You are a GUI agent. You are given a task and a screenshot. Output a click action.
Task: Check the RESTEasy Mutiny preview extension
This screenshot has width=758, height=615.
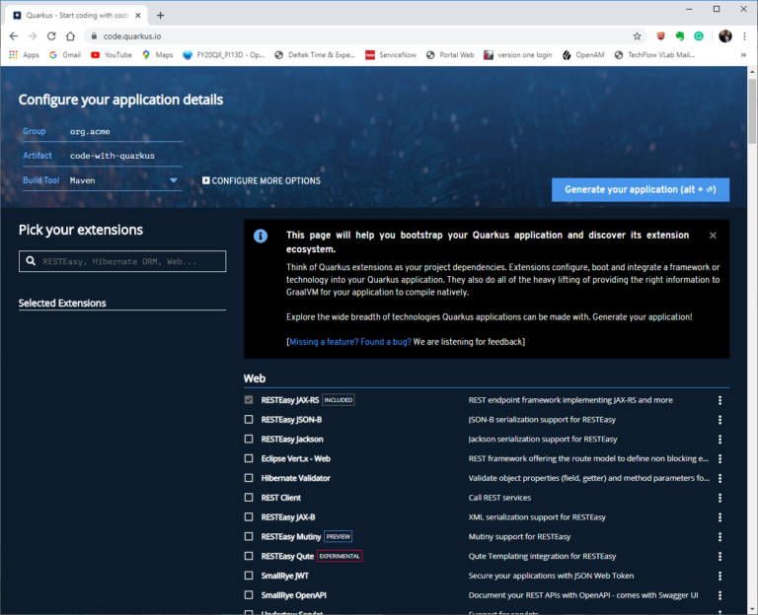tap(249, 536)
